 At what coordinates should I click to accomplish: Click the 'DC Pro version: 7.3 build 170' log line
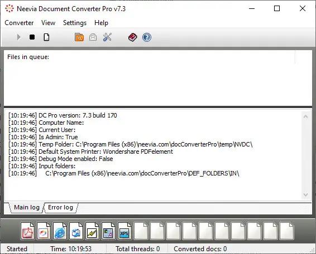pyautogui.click(x=63, y=115)
